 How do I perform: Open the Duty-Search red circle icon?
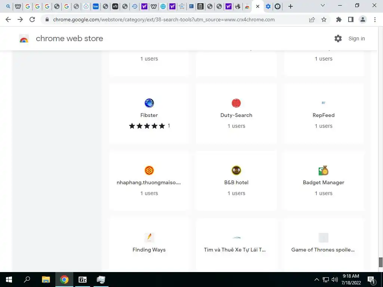pyautogui.click(x=236, y=103)
